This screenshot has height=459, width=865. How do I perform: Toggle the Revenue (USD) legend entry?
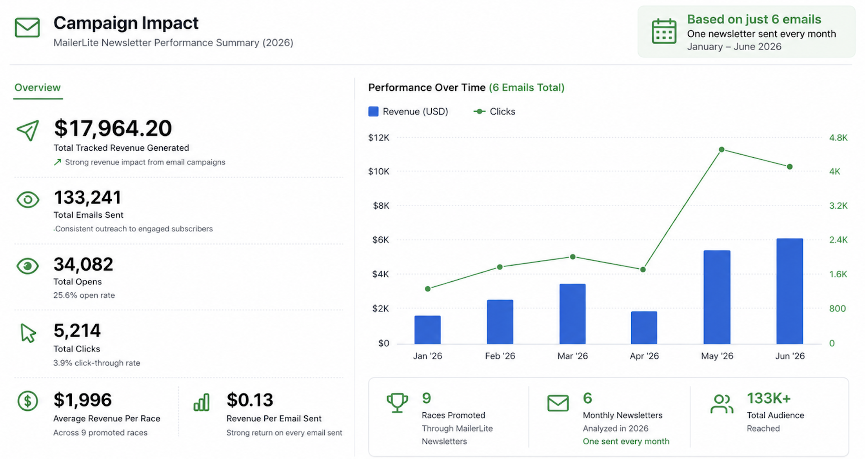tap(408, 111)
